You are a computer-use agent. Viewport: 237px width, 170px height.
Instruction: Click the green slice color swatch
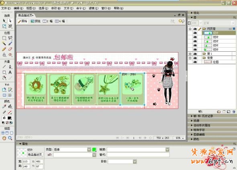[94, 150]
